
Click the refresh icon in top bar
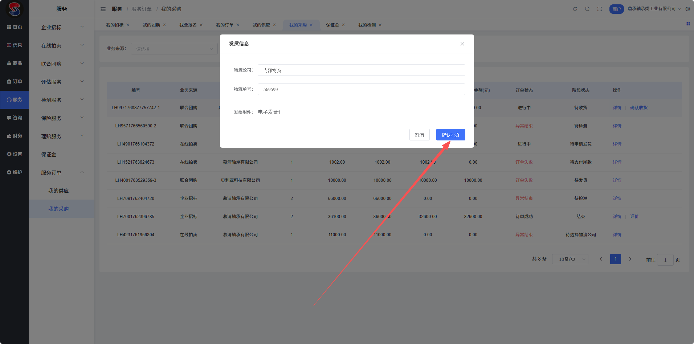575,9
